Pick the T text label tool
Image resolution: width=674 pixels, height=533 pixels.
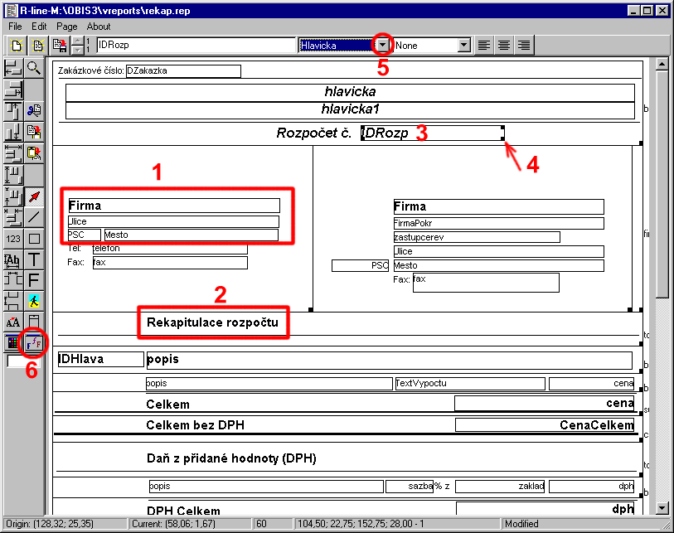coord(34,259)
